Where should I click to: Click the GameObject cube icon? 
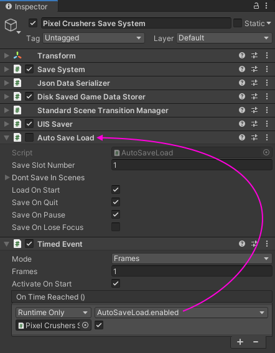coord(11,25)
